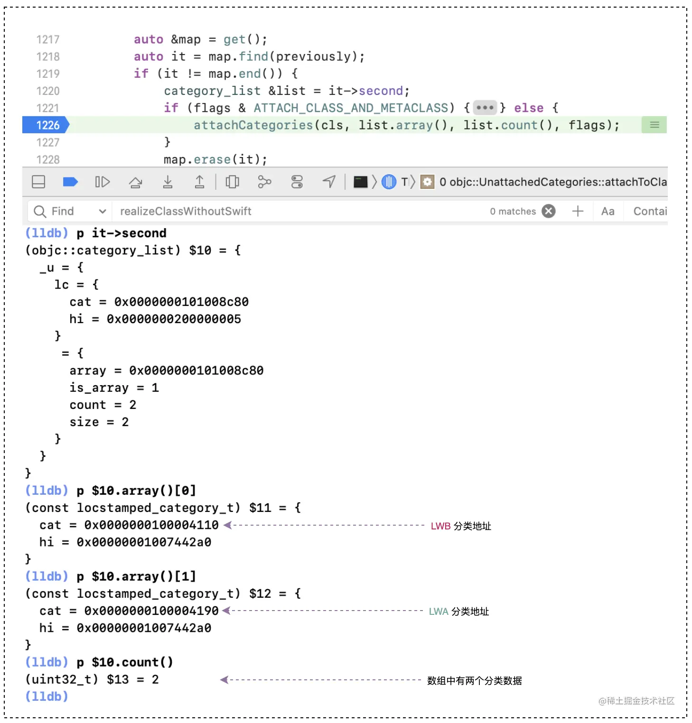692x723 pixels.
Task: Clear the search text with X button
Action: [549, 211]
